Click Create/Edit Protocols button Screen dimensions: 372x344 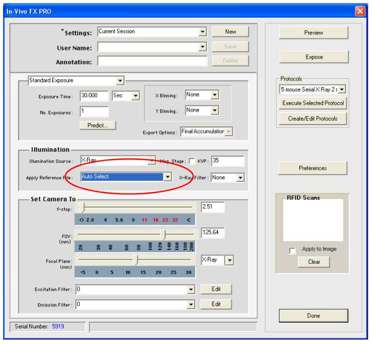point(313,119)
